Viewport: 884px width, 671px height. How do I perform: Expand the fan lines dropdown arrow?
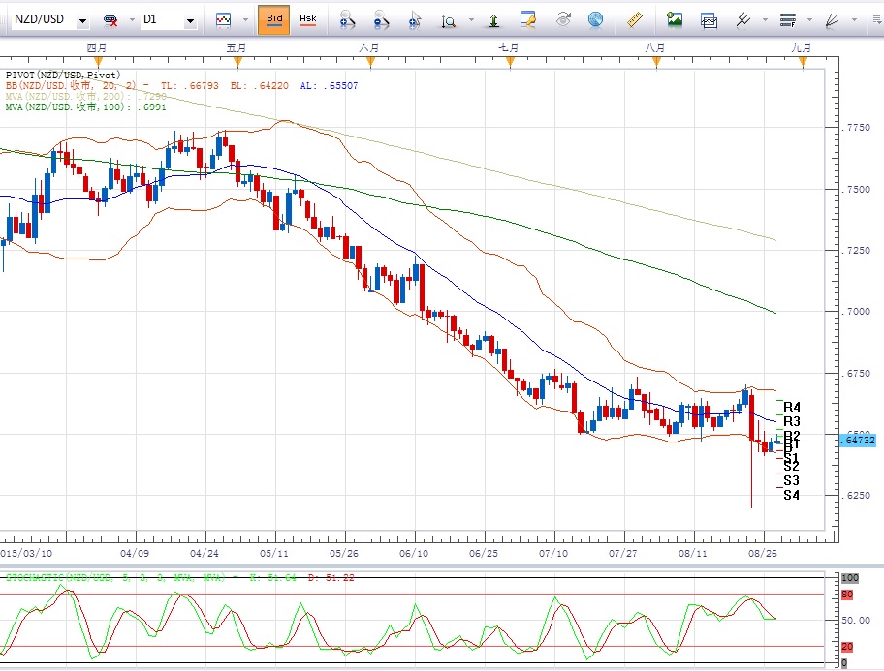pos(855,20)
